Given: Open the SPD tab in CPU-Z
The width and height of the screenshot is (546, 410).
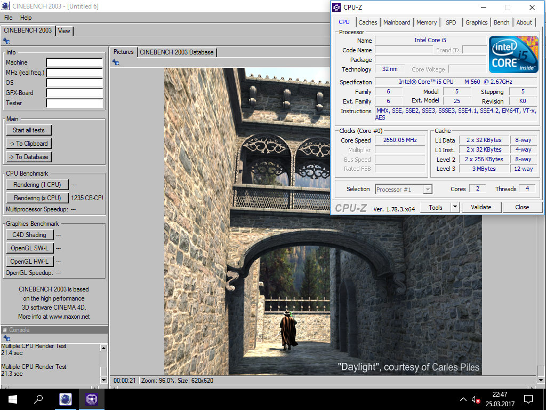Looking at the screenshot, I should [451, 22].
